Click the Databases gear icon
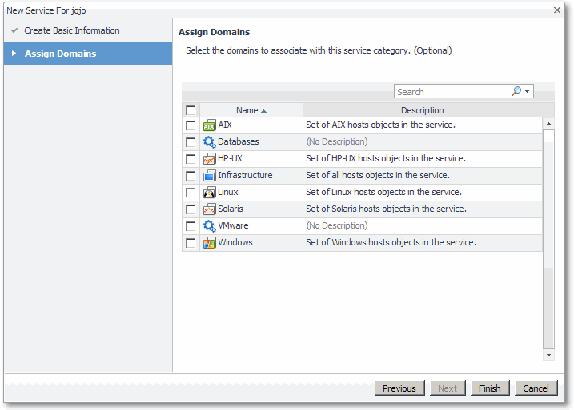Screen dimensions: 574x410 (209, 142)
